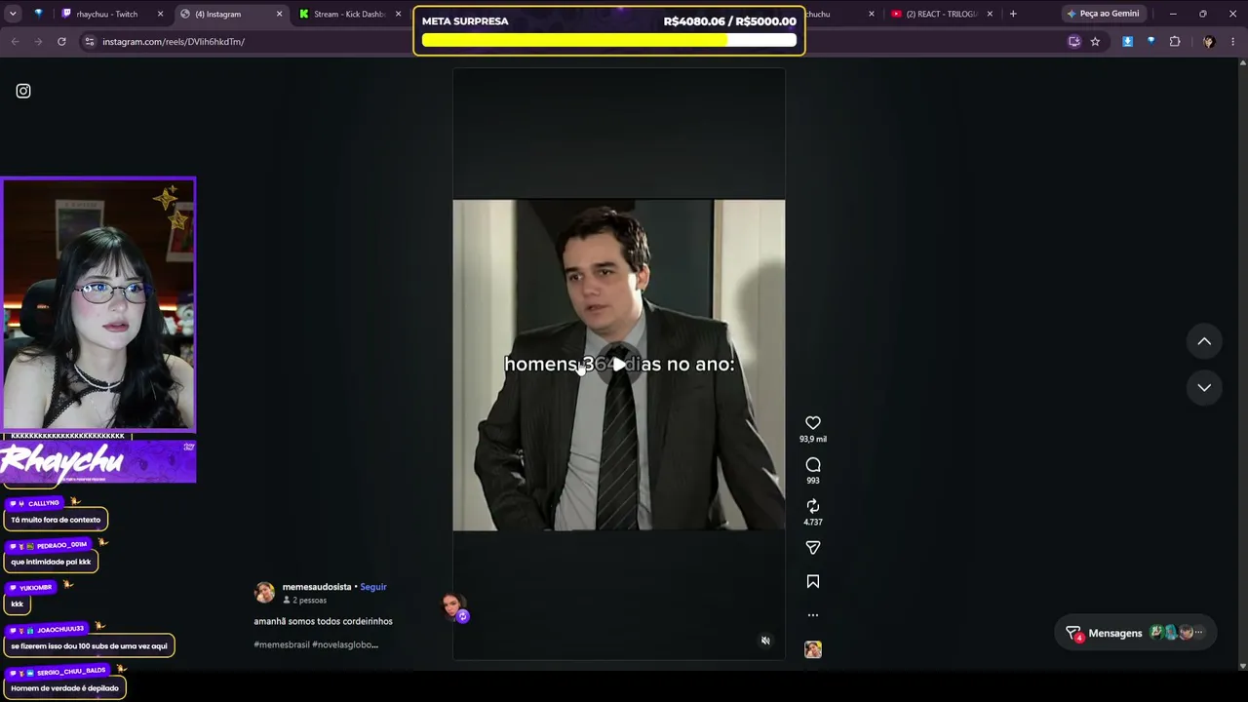1248x702 pixels.
Task: Open the reel's three-dot more options
Action: [x=813, y=615]
